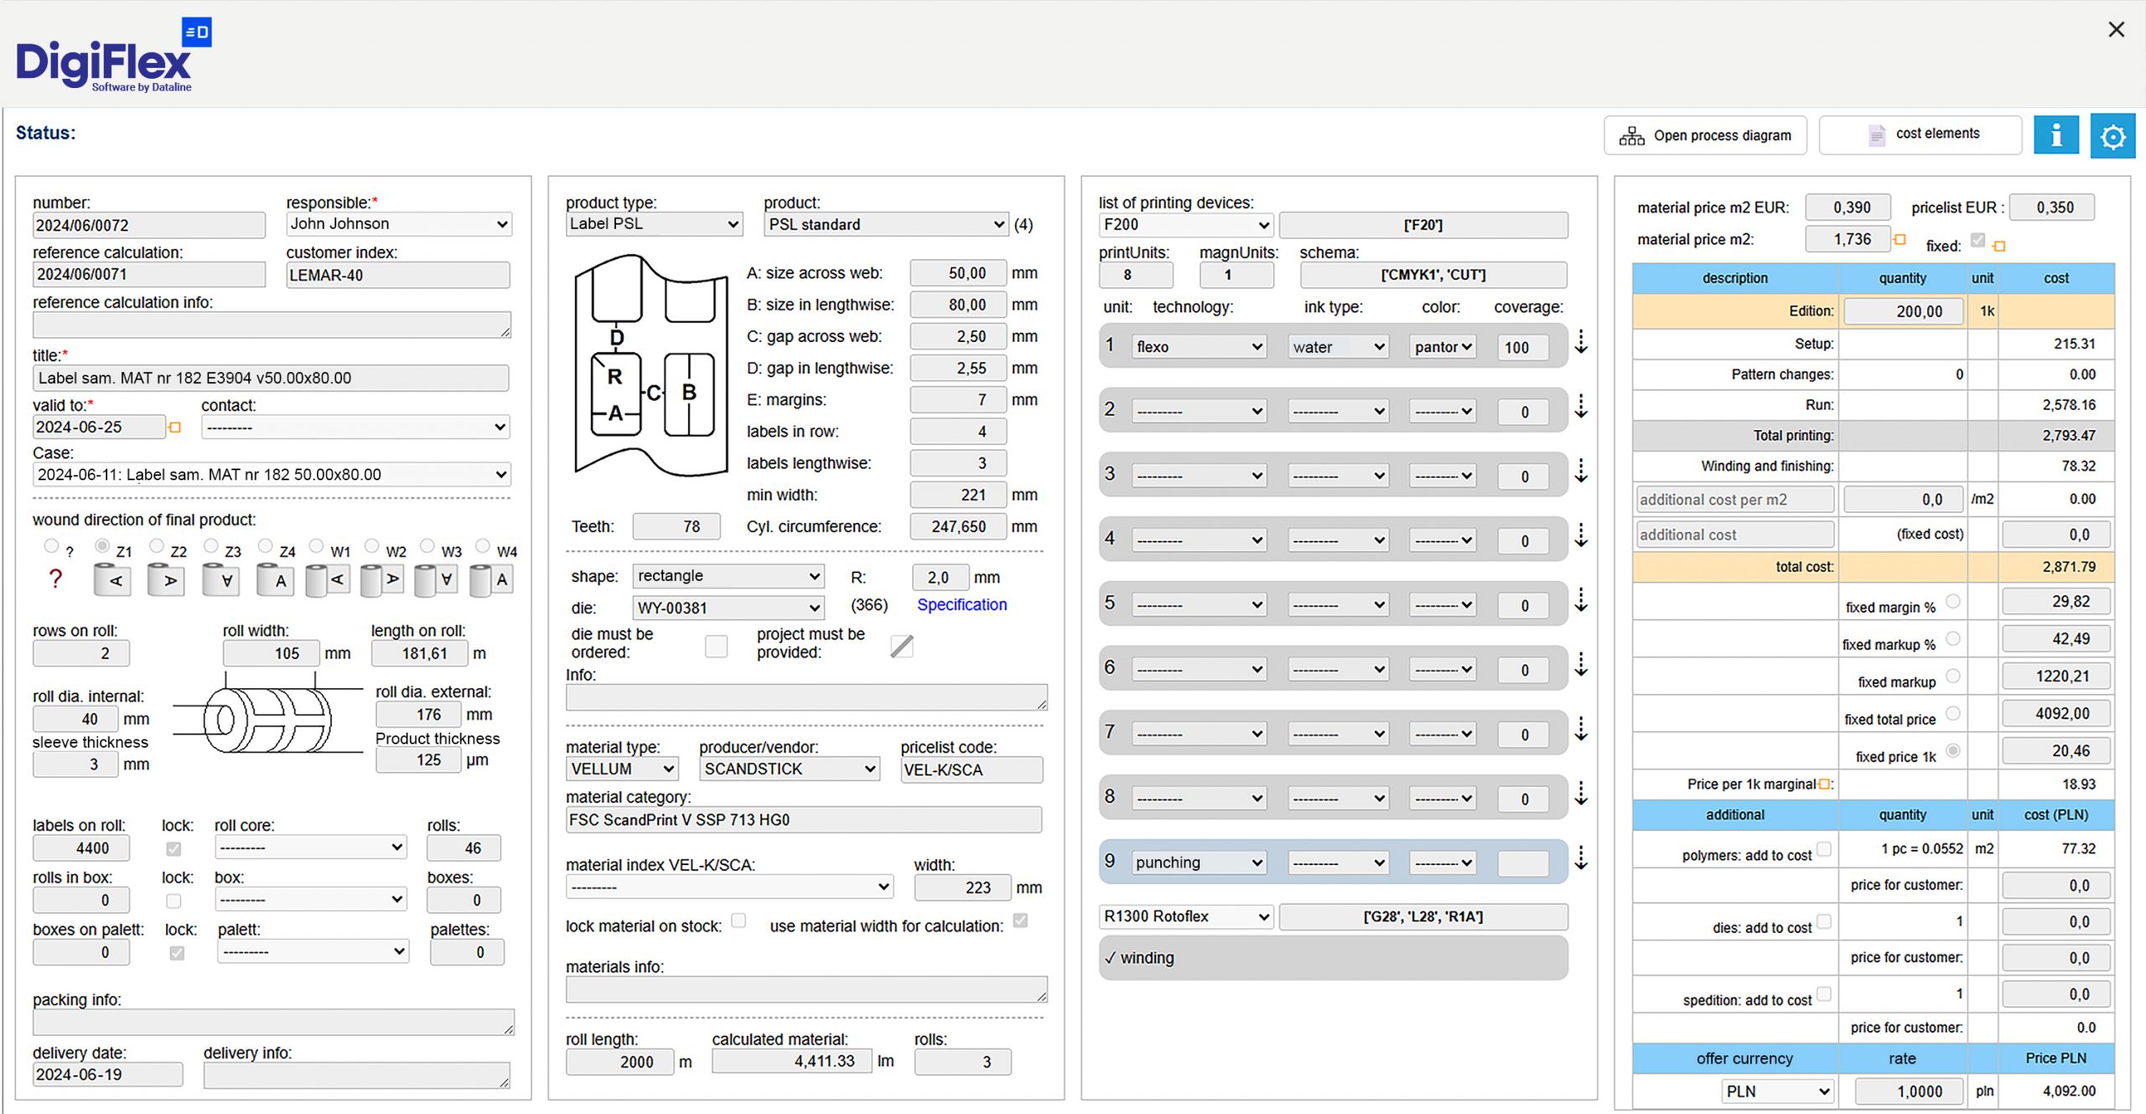Expand the Case dropdown
This screenshot has width=2146, height=1114.
pyautogui.click(x=272, y=474)
